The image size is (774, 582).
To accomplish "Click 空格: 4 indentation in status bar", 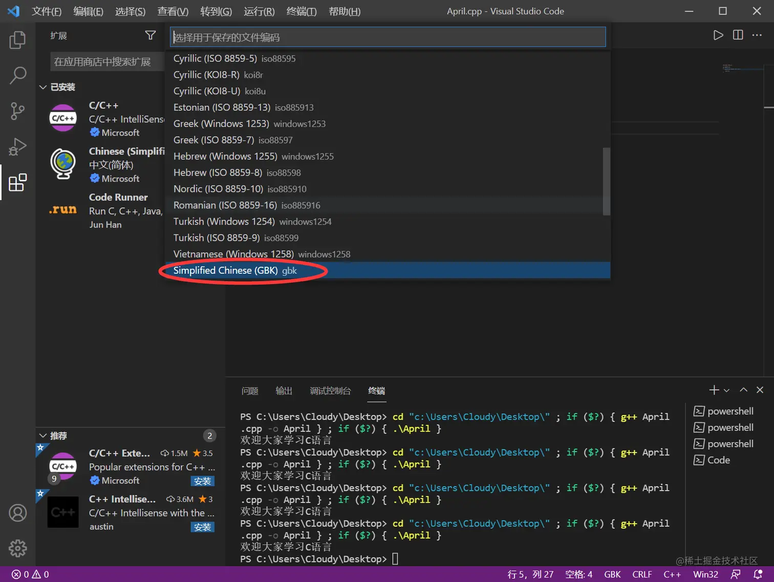I will [x=578, y=574].
